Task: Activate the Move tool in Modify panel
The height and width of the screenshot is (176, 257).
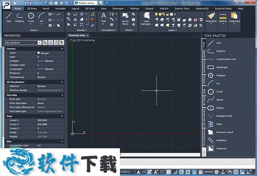Action: point(69,14)
